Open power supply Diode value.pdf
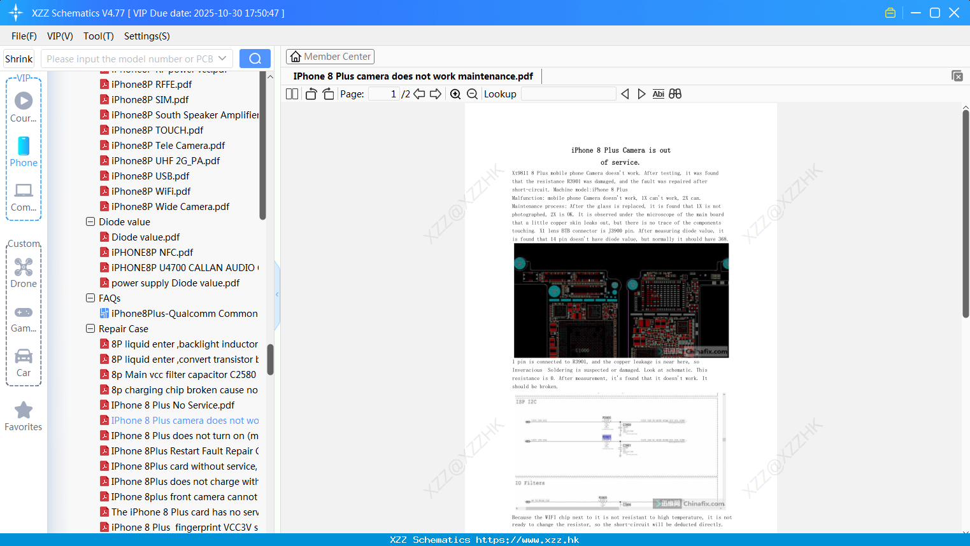Image resolution: width=970 pixels, height=546 pixels. tap(175, 283)
